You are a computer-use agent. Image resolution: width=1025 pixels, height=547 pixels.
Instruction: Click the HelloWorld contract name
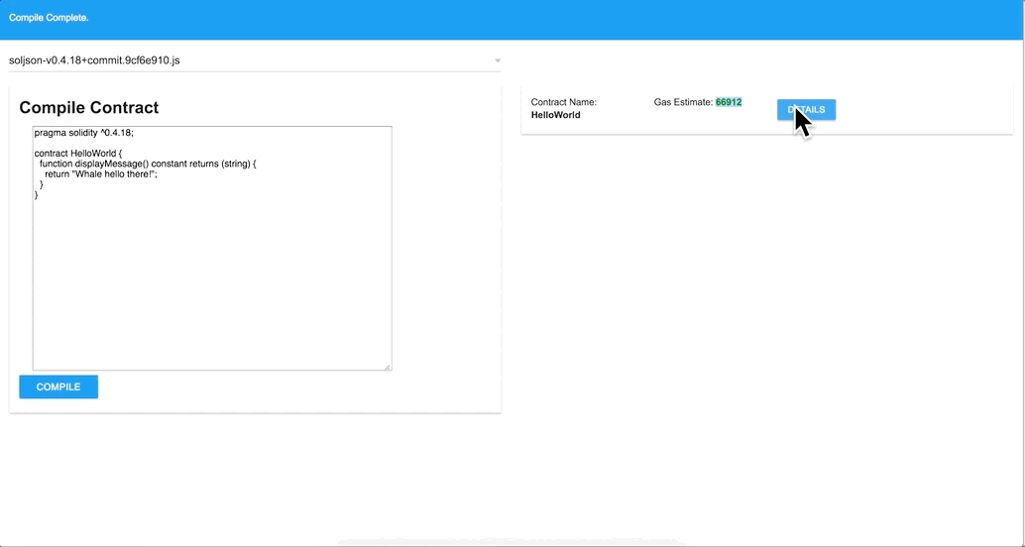pos(556,115)
